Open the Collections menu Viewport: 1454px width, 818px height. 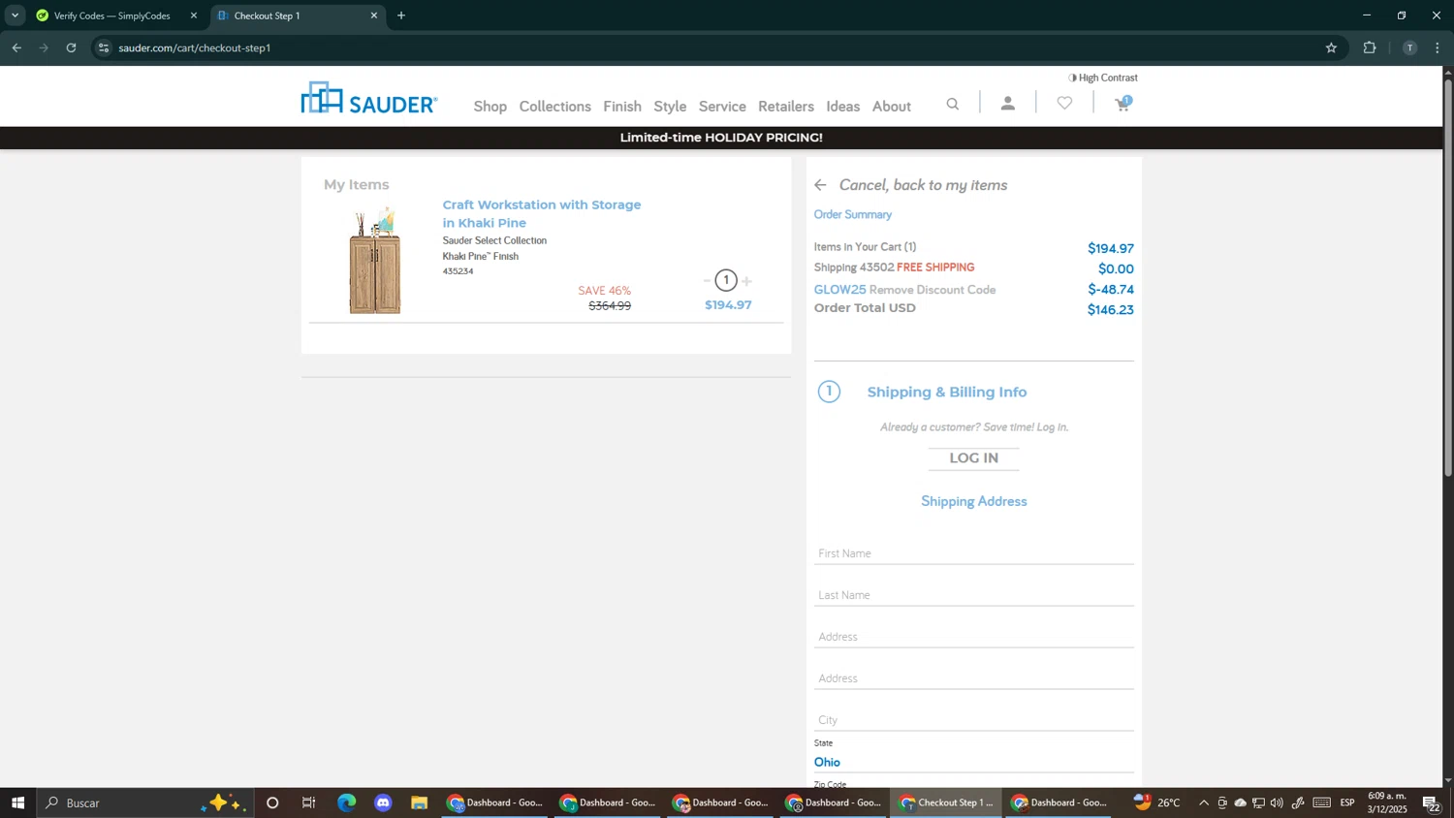pos(554,107)
